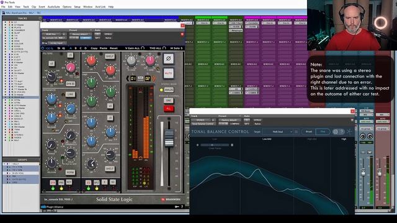Click the Plugin Alliance help question mark

coord(182,207)
